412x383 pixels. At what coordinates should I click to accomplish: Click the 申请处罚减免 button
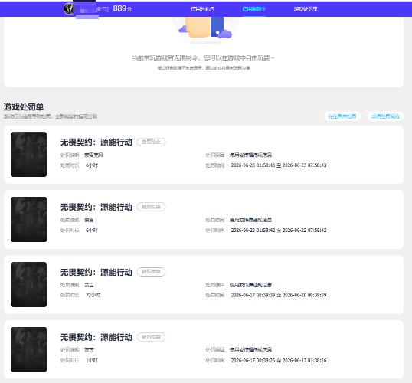(x=385, y=116)
